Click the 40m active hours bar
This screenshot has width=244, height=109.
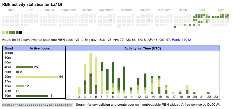pyautogui.click(x=25, y=67)
